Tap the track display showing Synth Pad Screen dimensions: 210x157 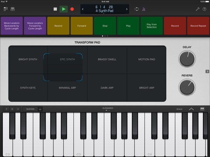point(105,9)
